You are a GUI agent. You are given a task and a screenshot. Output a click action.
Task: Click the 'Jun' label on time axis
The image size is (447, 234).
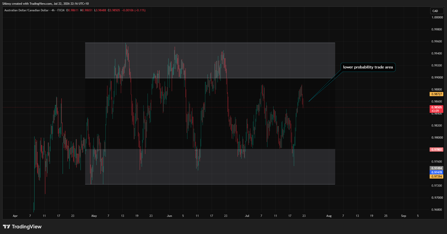169,216
